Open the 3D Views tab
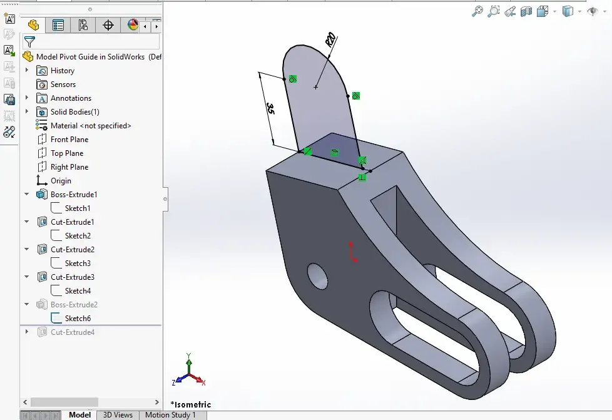 pos(118,415)
